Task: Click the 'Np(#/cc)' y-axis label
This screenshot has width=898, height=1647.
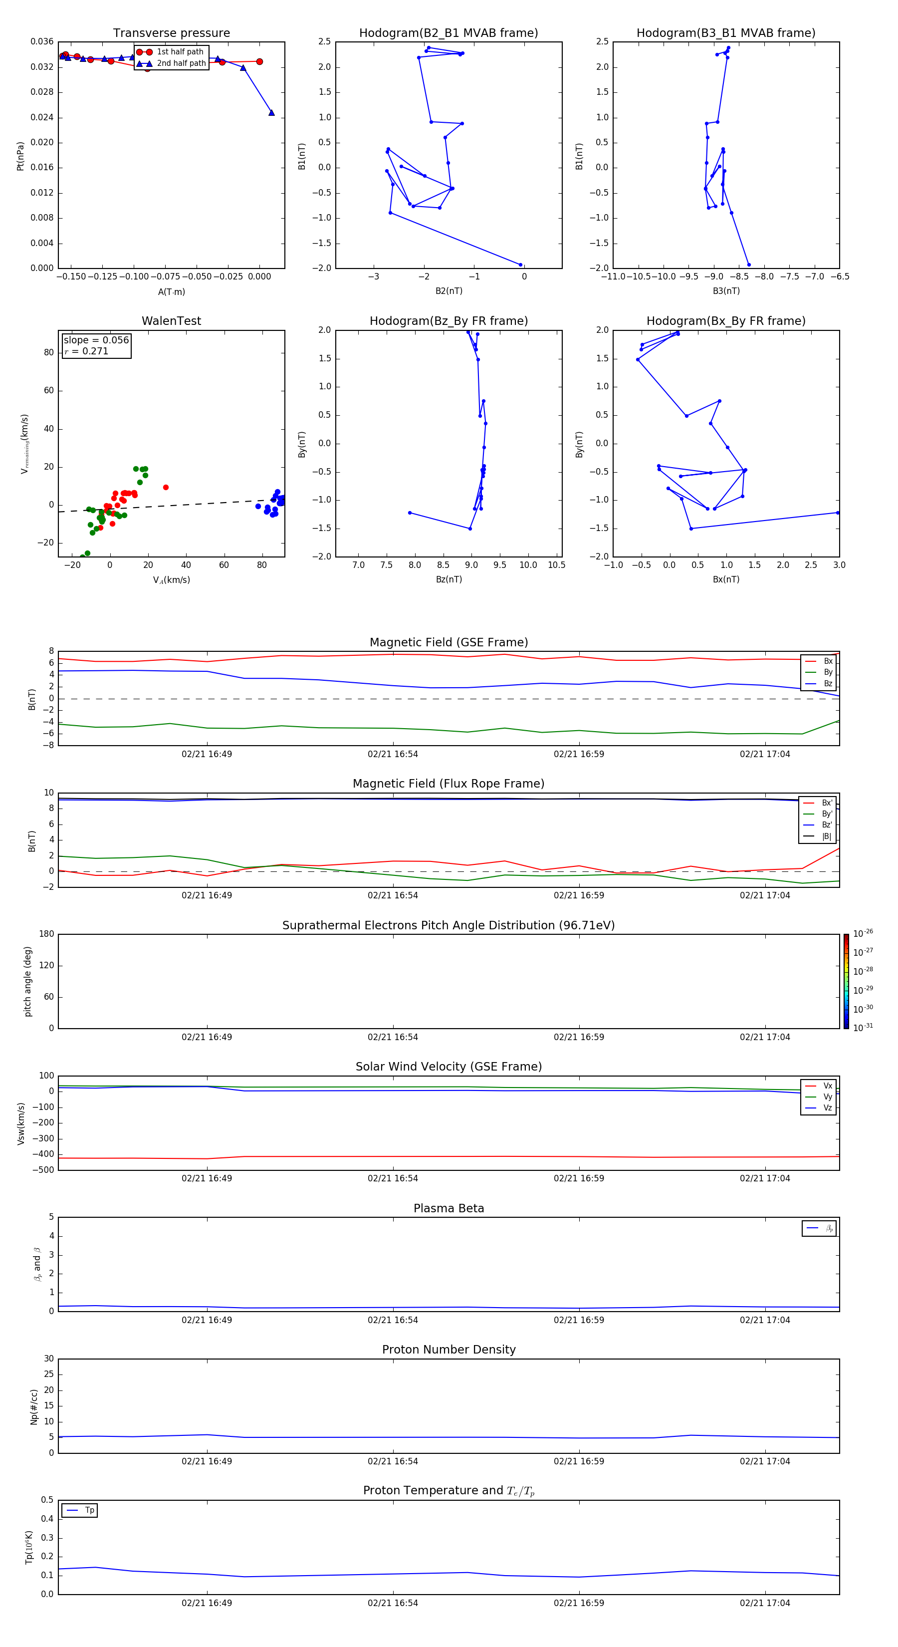Action: click(34, 1406)
